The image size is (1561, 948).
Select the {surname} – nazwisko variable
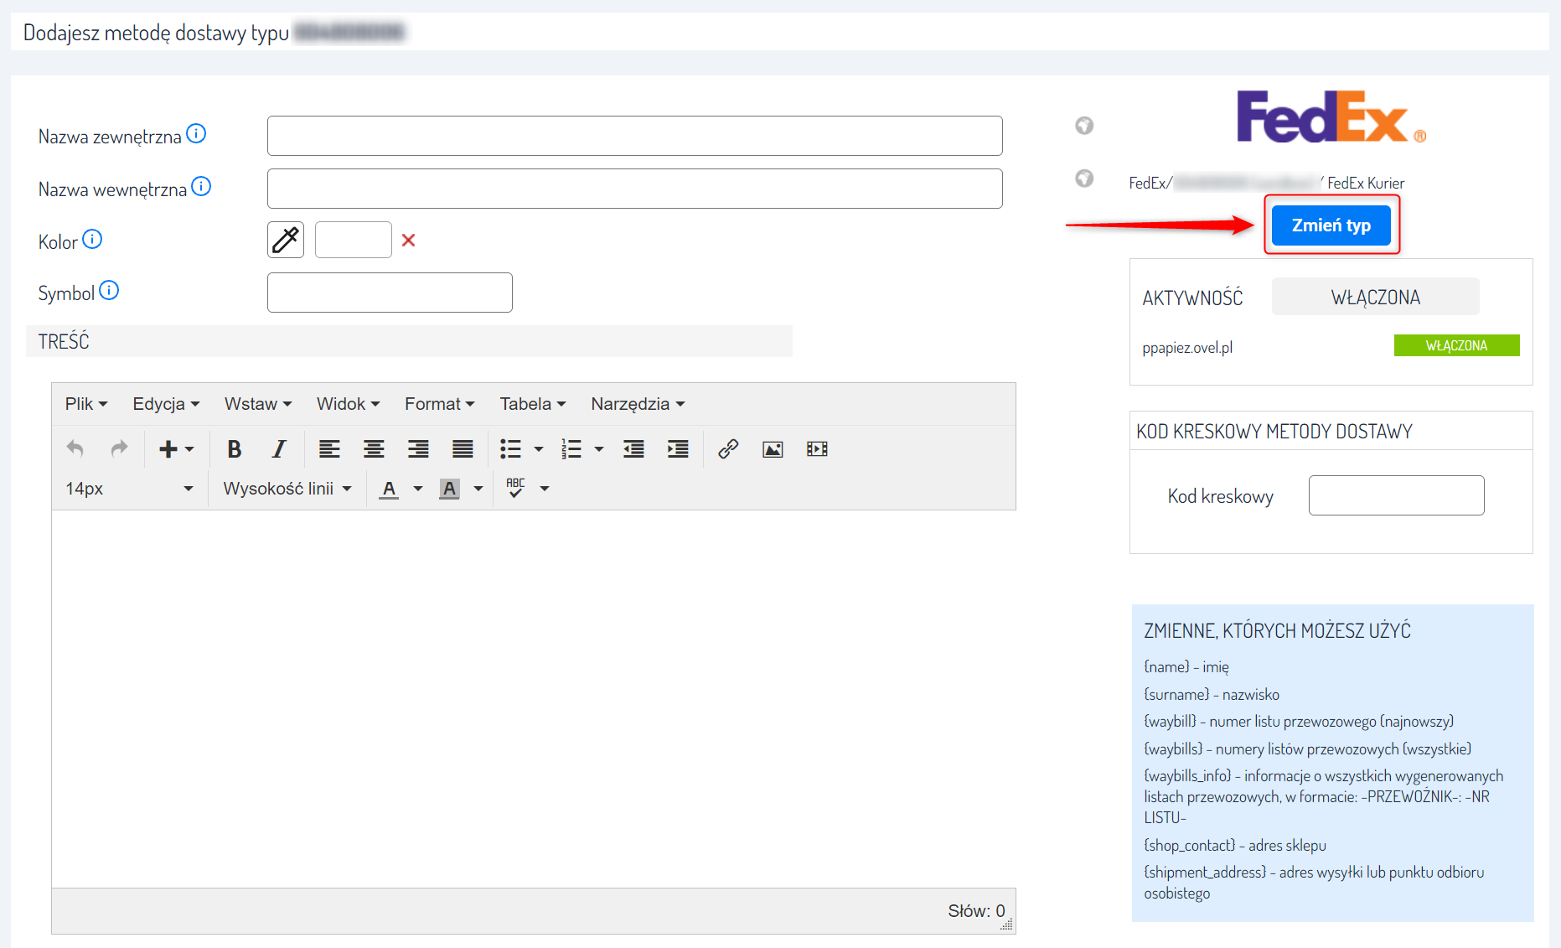point(1212,694)
